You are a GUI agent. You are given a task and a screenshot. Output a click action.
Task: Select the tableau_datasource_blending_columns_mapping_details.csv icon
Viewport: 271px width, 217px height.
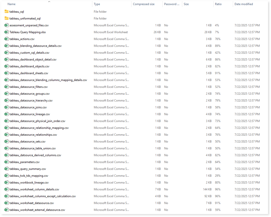tap(7, 80)
